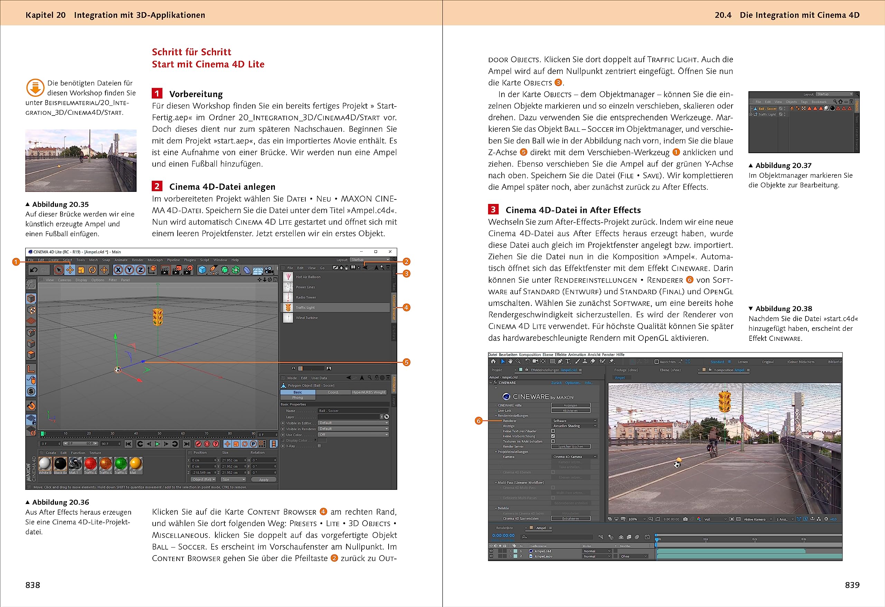
Task: Go to end of animation button
Action: coord(187,444)
